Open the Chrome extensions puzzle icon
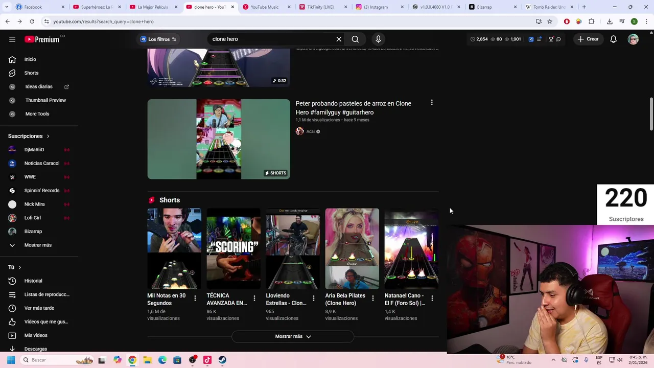Image resolution: width=654 pixels, height=368 pixels. [x=592, y=21]
